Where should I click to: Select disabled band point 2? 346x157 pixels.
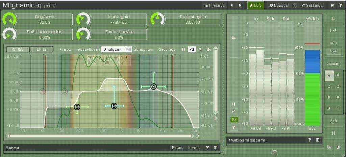65,91
